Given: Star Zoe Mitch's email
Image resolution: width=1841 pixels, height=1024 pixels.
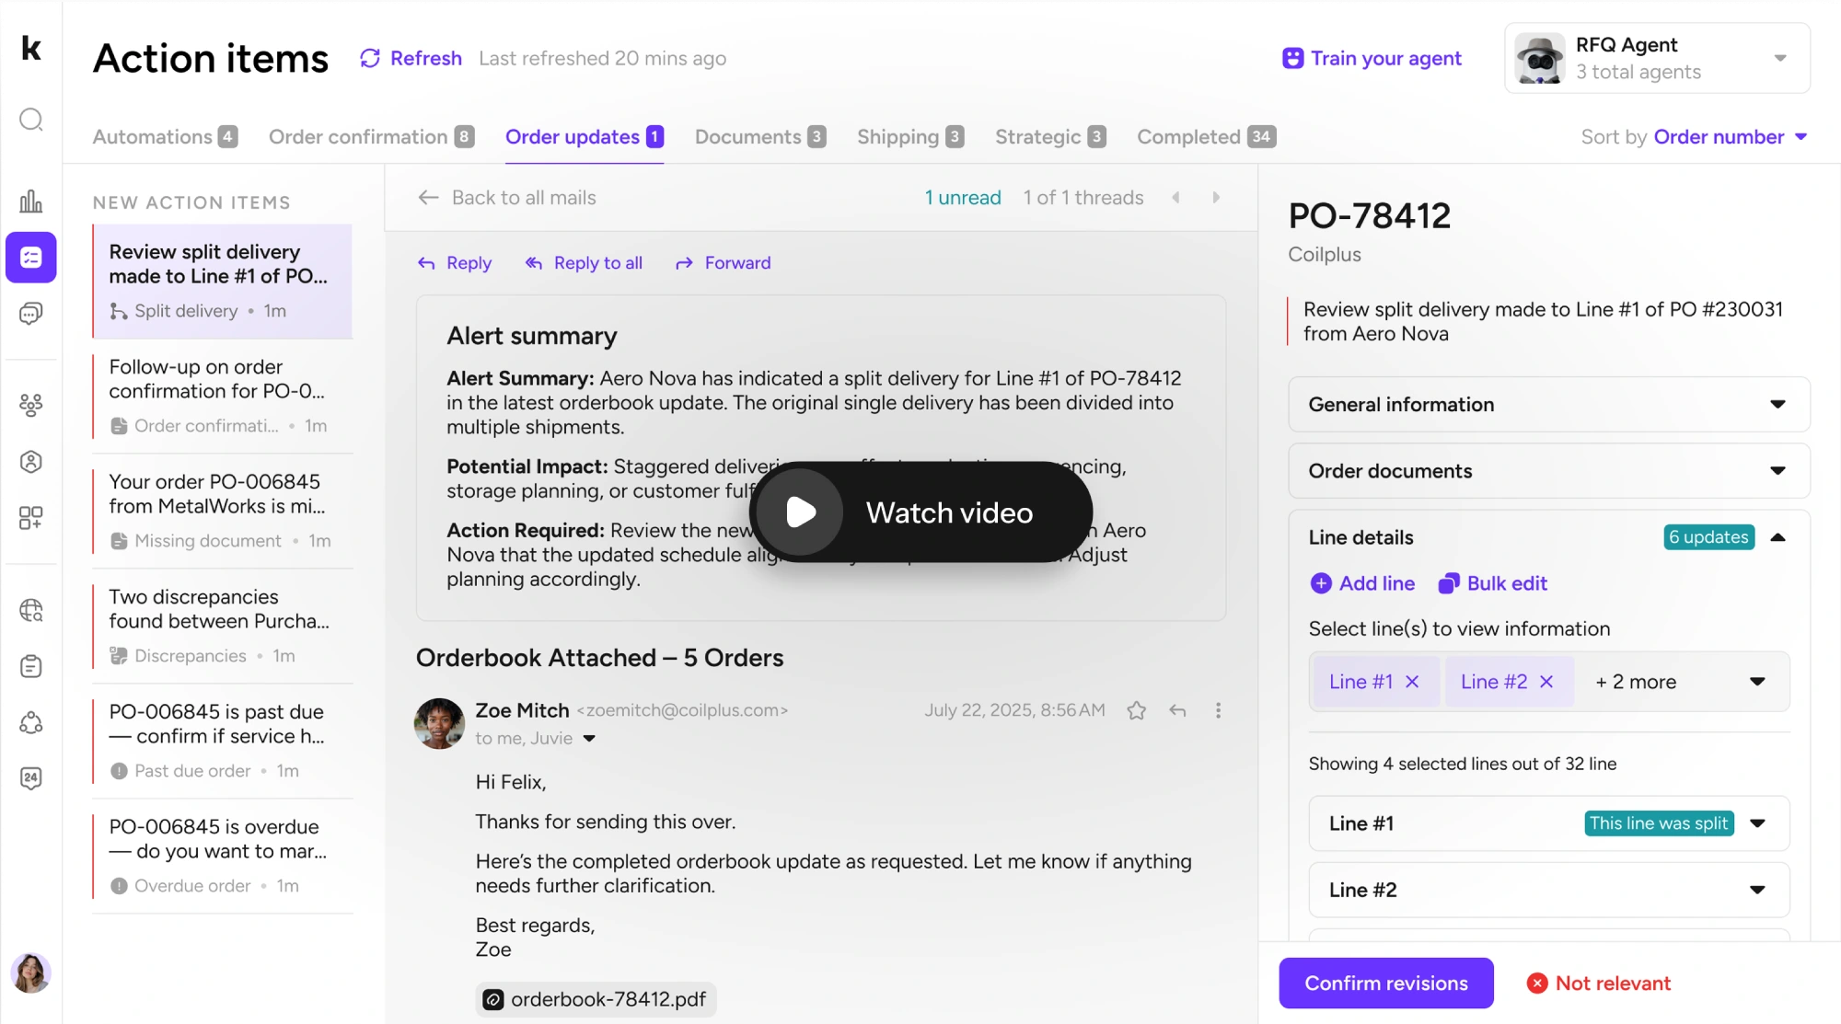Looking at the screenshot, I should (1137, 710).
